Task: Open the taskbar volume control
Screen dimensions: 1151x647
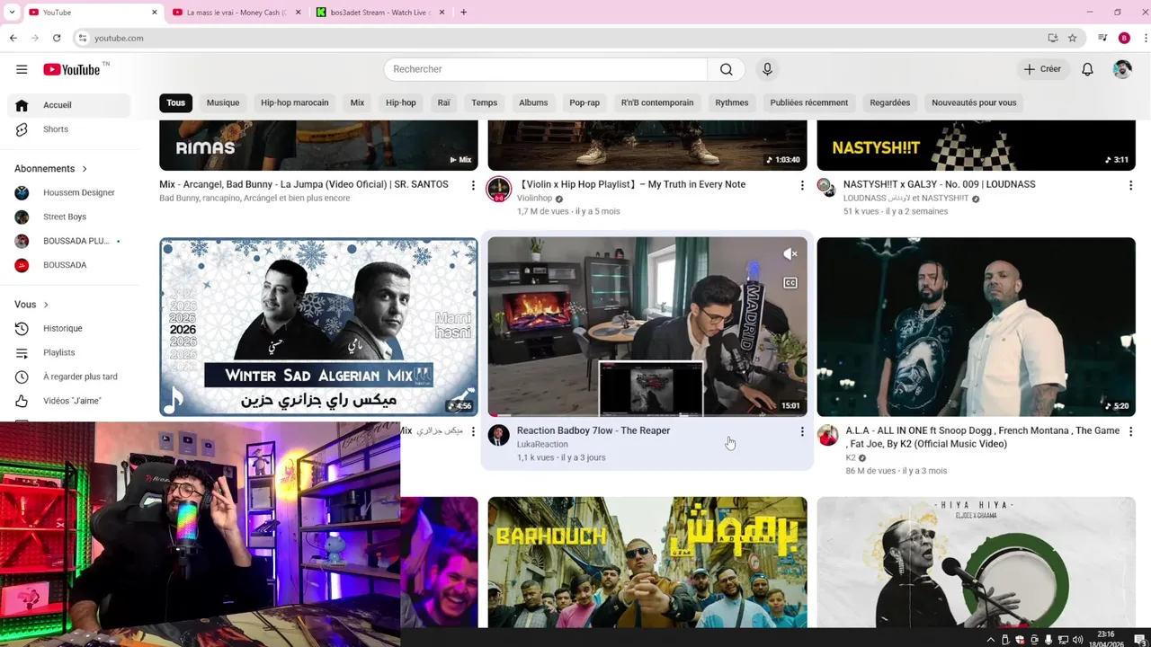Action: (1077, 640)
